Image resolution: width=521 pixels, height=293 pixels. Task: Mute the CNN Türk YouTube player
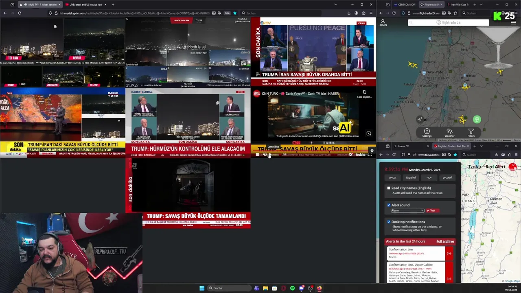click(x=264, y=155)
